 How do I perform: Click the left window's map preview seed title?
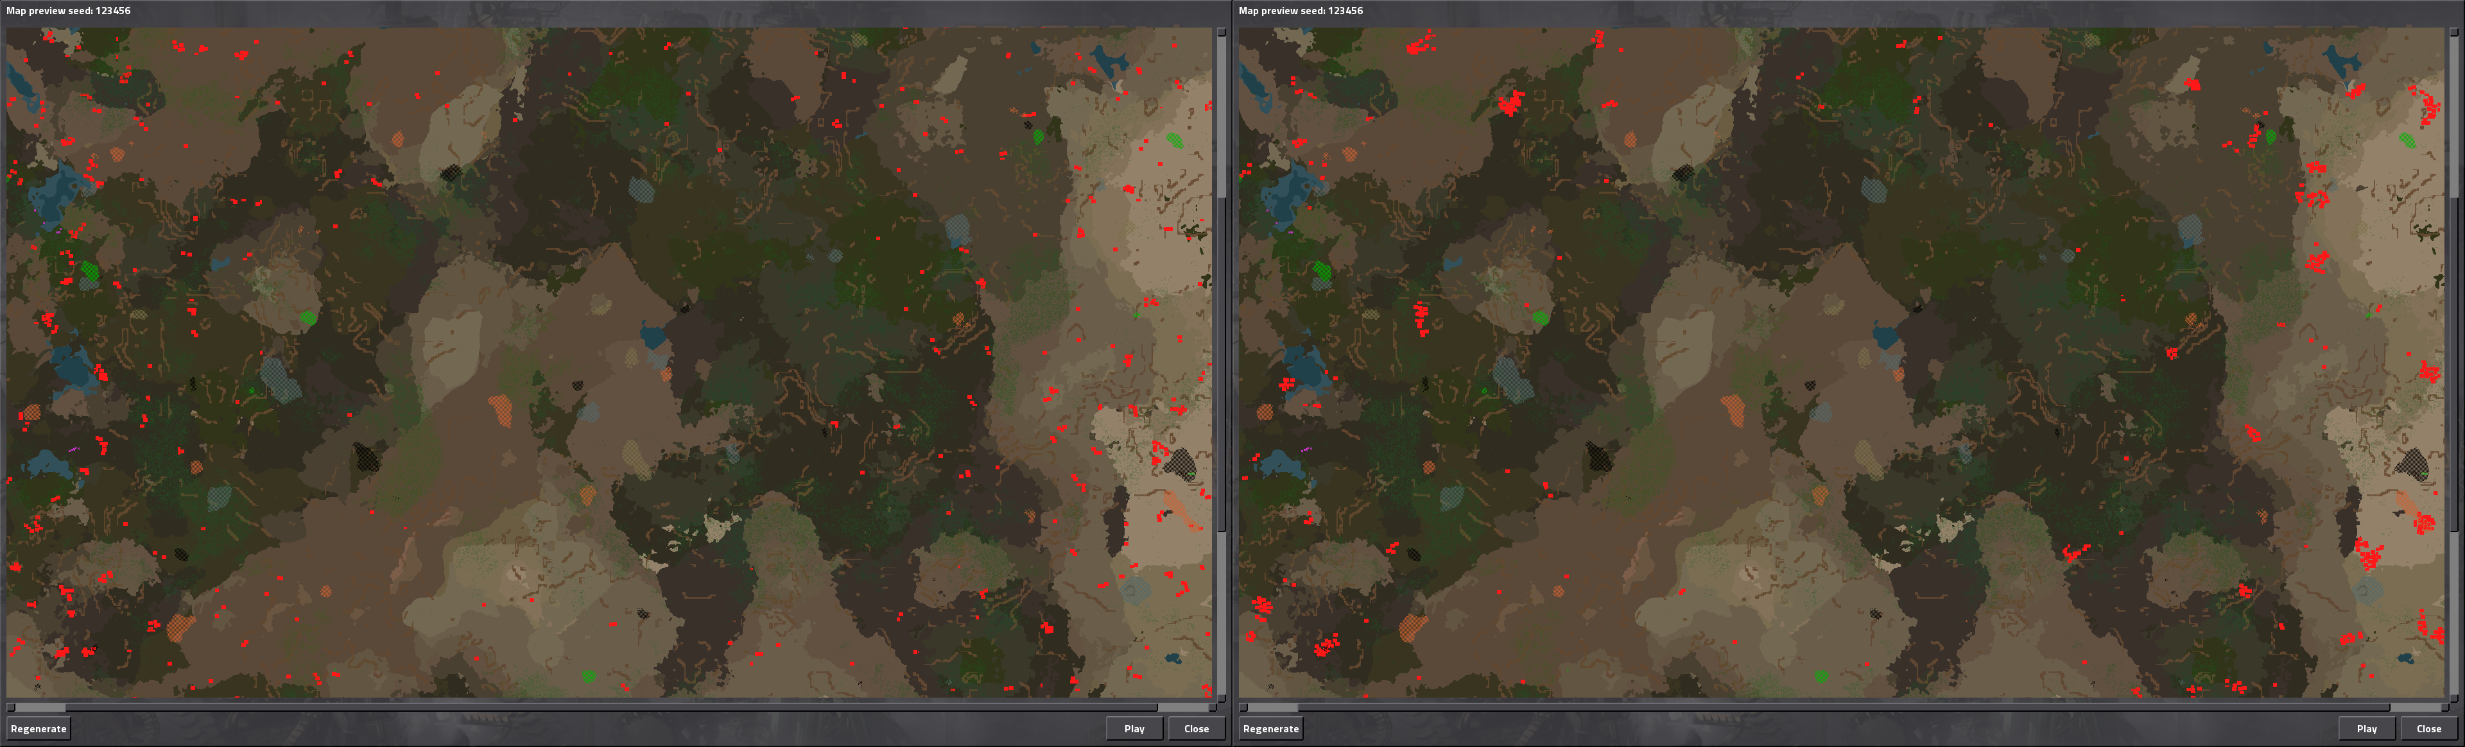68,10
